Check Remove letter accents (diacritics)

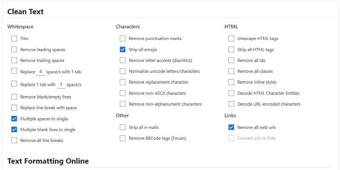123,60
